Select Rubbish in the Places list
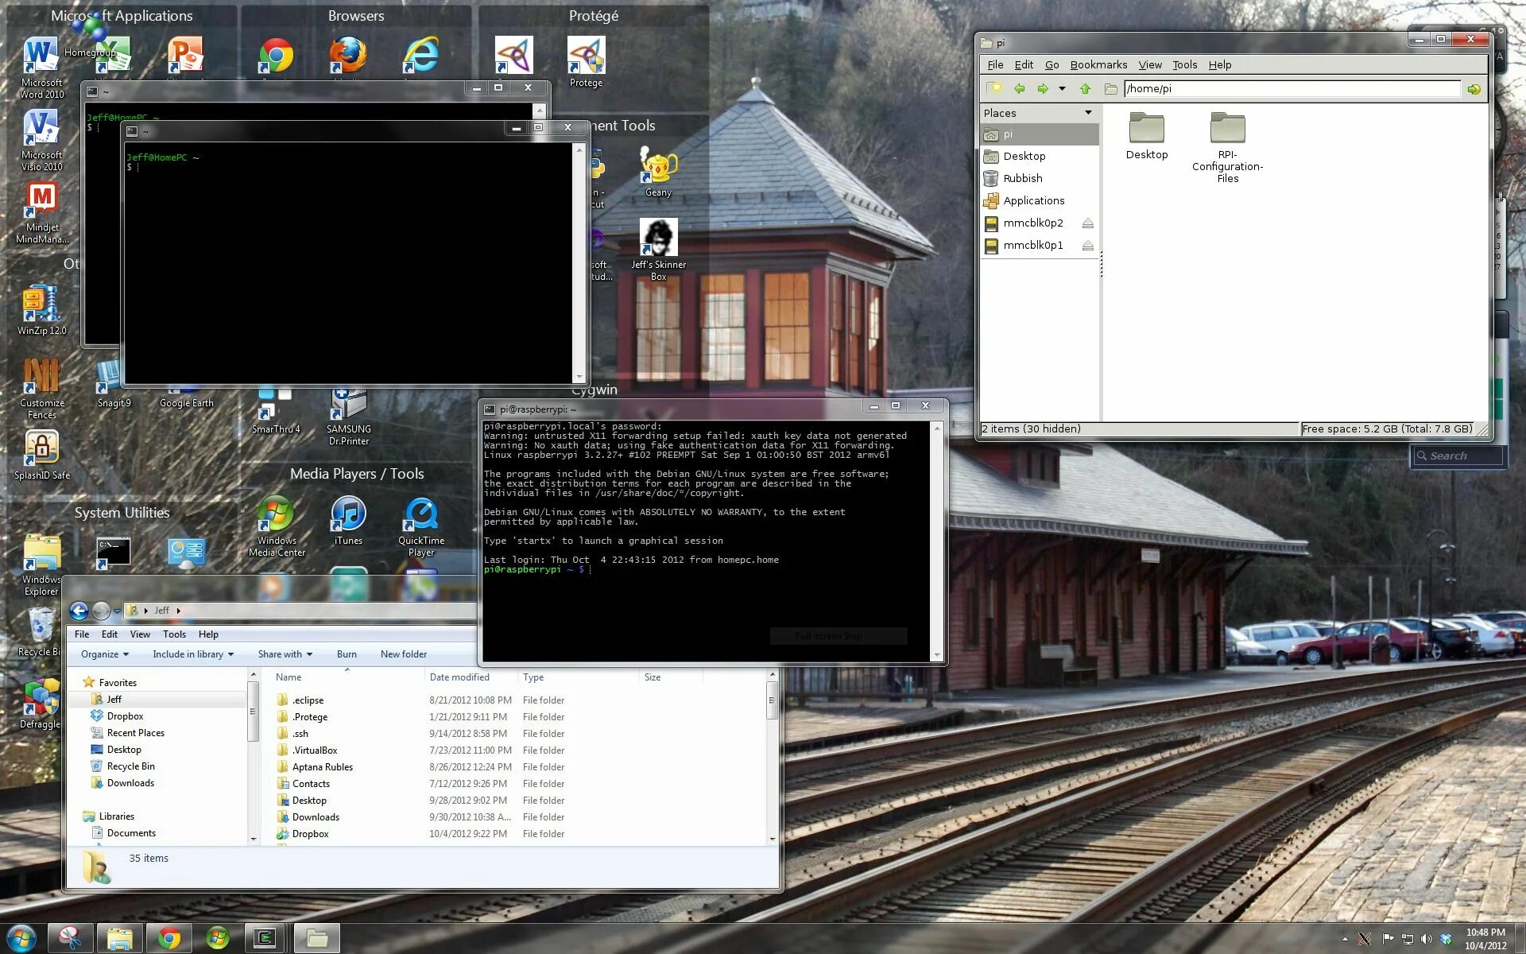Image resolution: width=1526 pixels, height=954 pixels. [x=1022, y=179]
